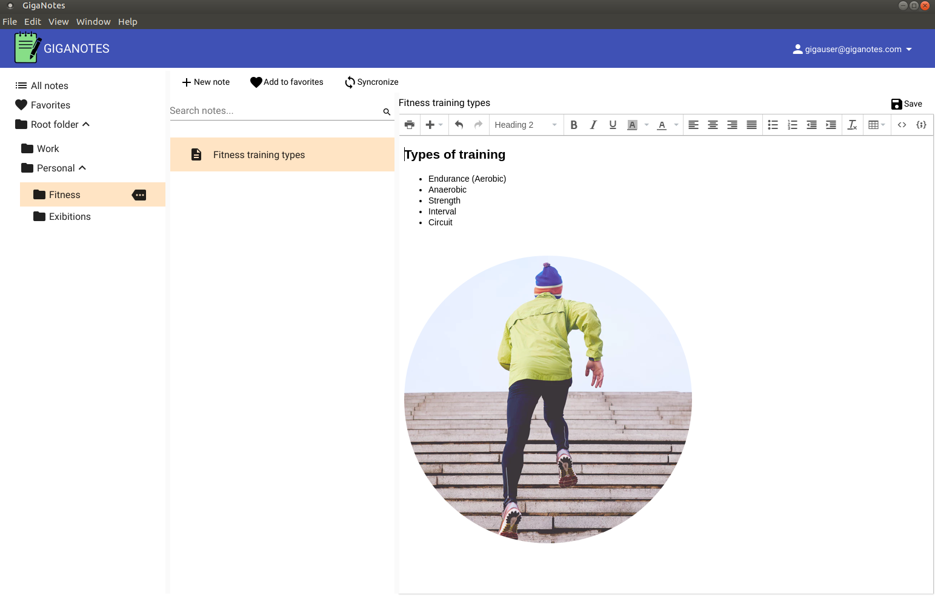The height and width of the screenshot is (596, 935).
Task: Show HTML source code view
Action: [x=902, y=125]
